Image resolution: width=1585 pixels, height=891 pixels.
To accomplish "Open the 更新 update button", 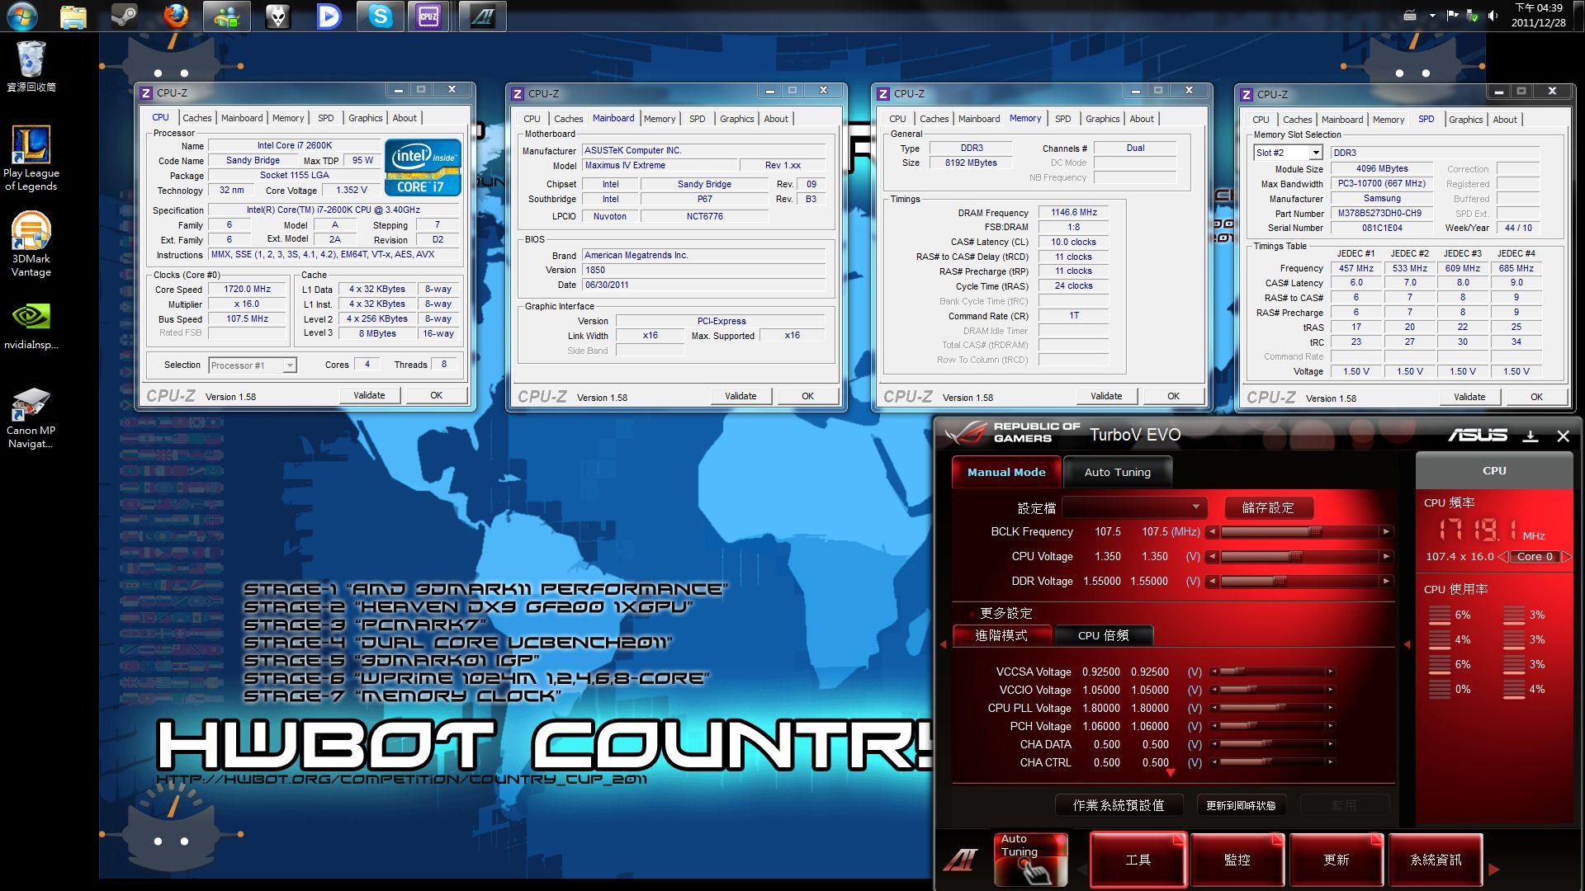I will [1336, 860].
